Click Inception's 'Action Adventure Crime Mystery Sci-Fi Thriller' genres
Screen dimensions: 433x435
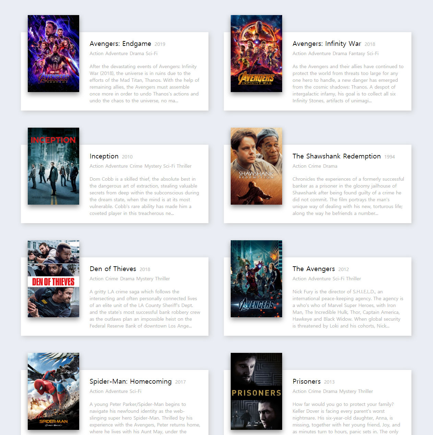click(141, 166)
